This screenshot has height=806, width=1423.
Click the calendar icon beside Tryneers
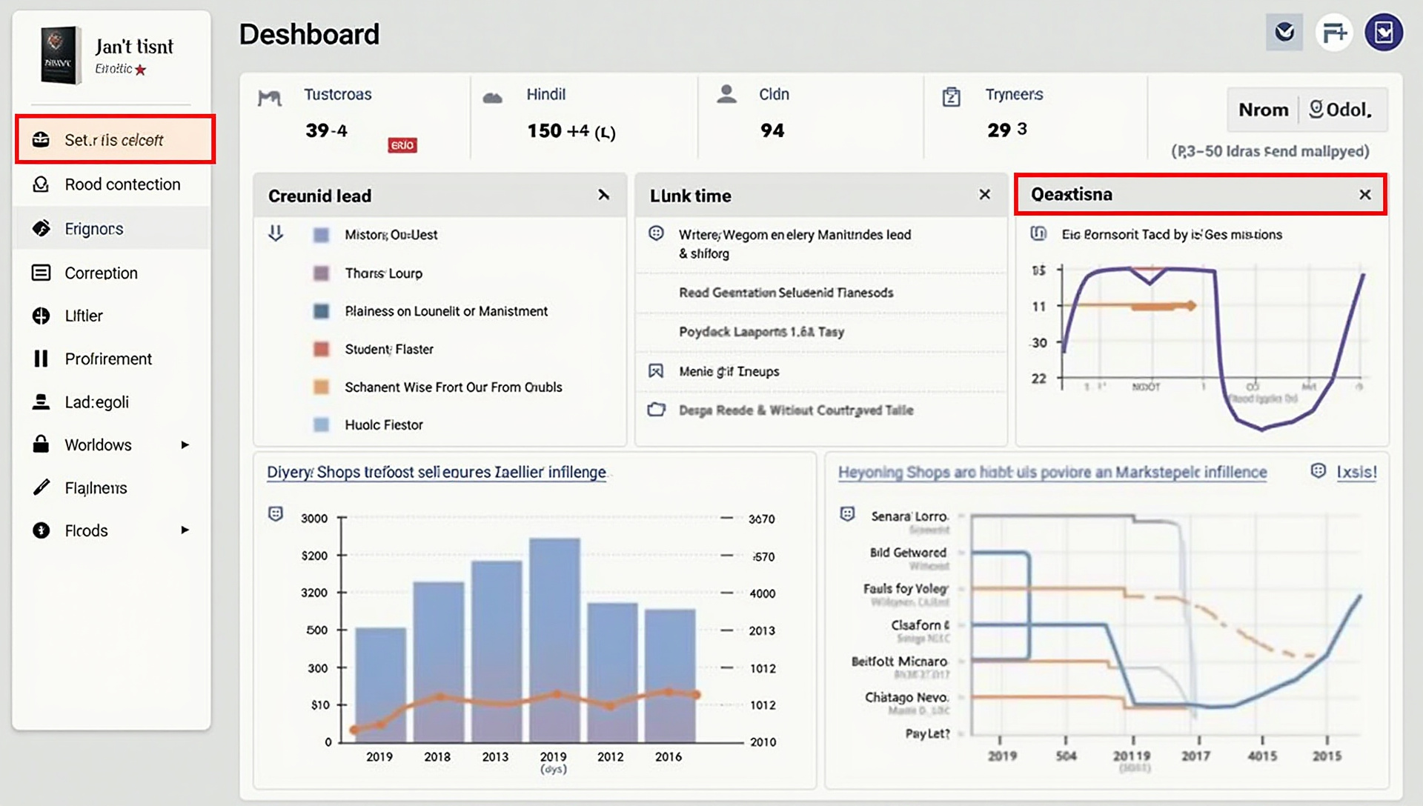951,97
